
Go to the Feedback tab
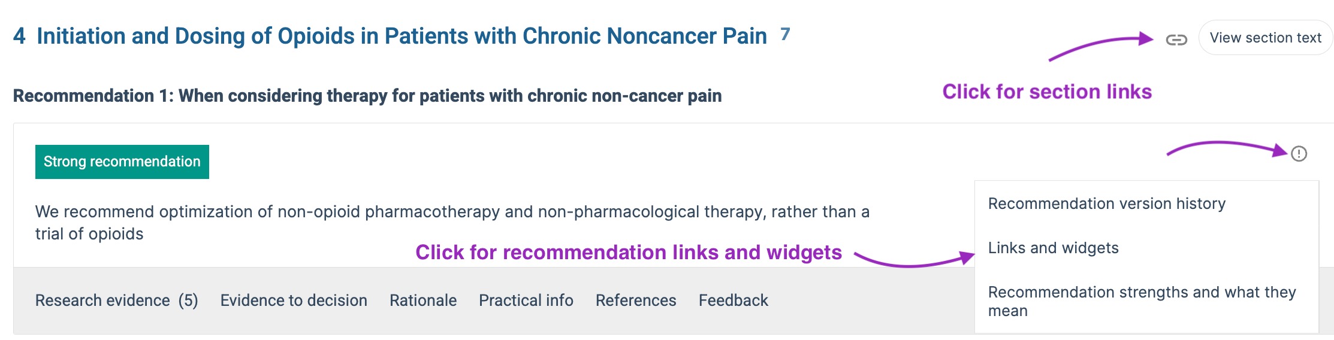[733, 300]
